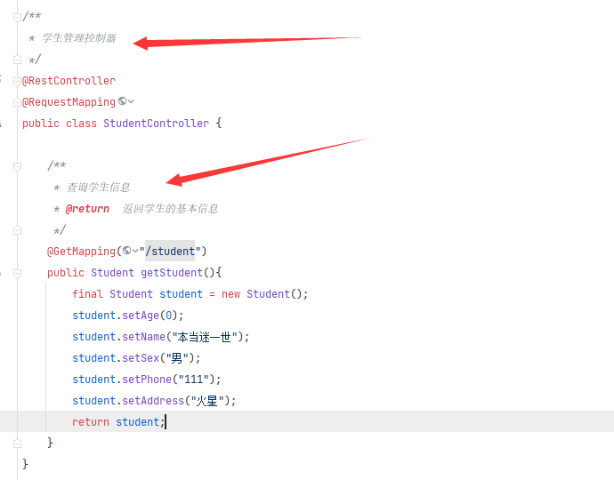Image resolution: width=614 pixels, height=480 pixels.
Task: Click the setName method call
Action: pyautogui.click(x=143, y=336)
